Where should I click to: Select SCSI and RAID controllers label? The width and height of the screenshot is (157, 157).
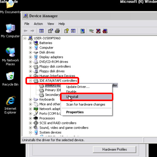(58, 123)
